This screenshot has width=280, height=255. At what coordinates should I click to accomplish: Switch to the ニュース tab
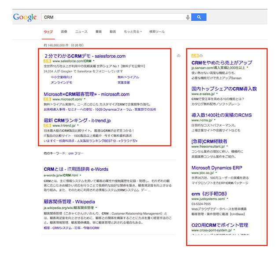coord(81,32)
